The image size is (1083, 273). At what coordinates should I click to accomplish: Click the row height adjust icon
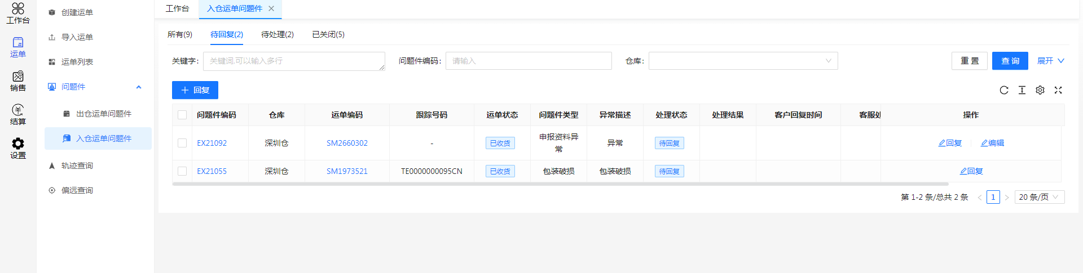tap(1022, 90)
